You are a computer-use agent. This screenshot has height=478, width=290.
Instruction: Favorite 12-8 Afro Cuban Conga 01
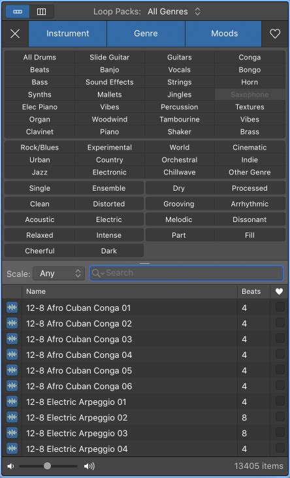click(x=280, y=307)
